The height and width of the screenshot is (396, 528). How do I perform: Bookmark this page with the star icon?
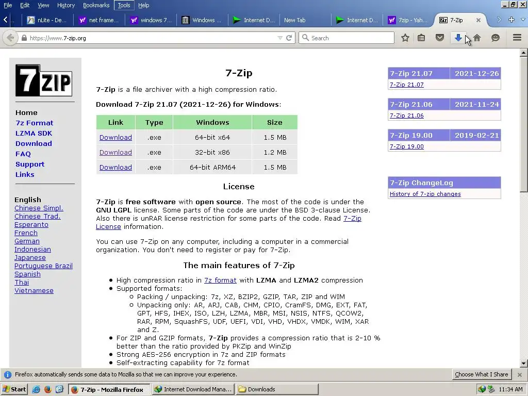tap(405, 38)
